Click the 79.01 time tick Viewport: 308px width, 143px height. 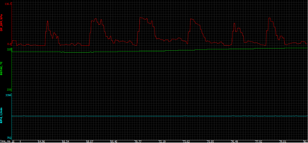pyautogui.click(x=282, y=141)
